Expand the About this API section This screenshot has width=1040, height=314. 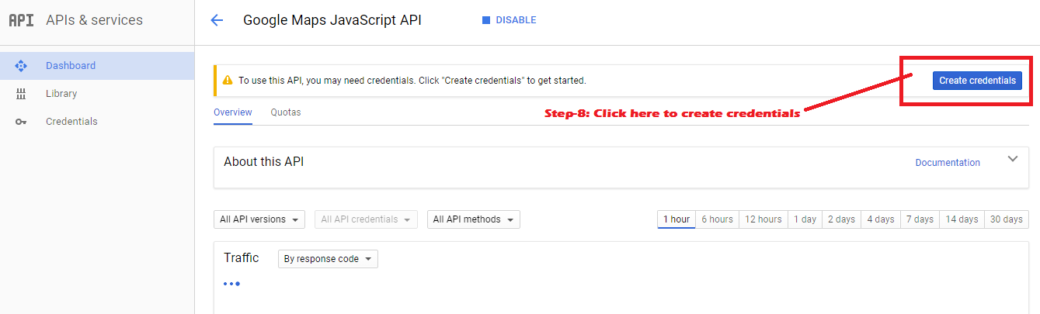[x=1012, y=159]
